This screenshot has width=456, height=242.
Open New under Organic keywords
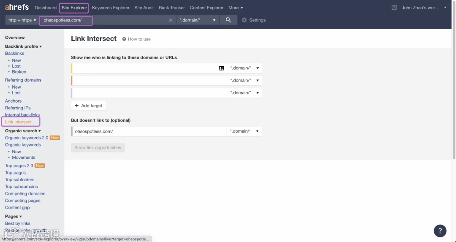(x=16, y=152)
